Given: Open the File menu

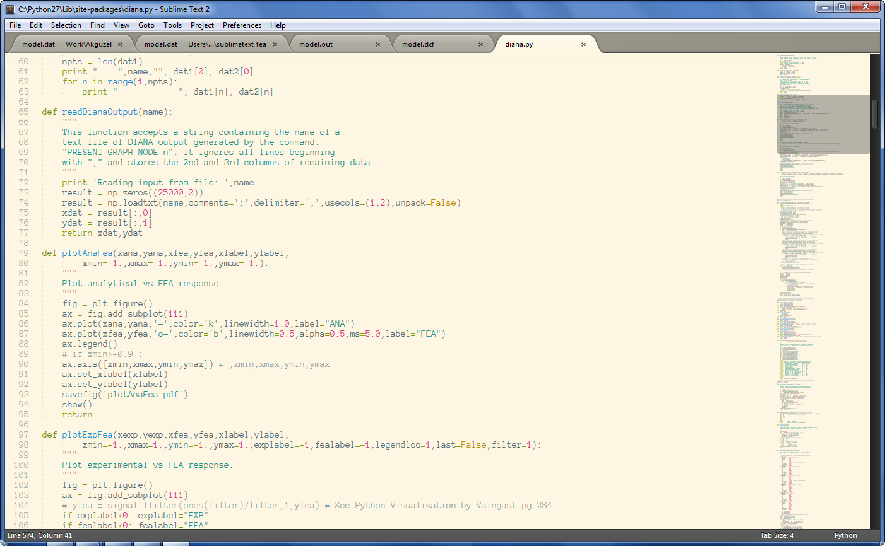Looking at the screenshot, I should pyautogui.click(x=15, y=25).
